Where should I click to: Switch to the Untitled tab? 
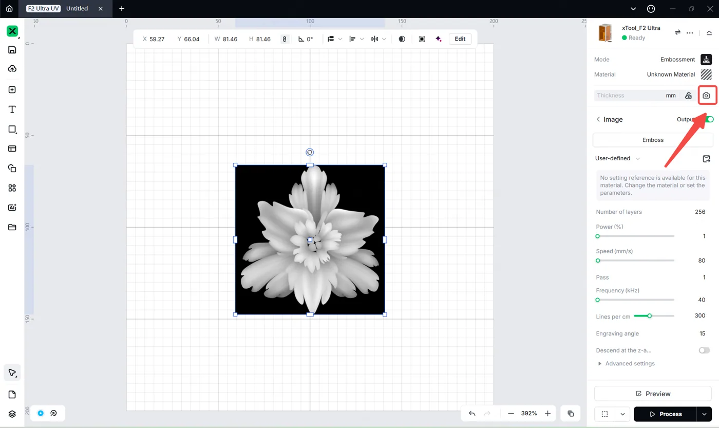point(77,9)
